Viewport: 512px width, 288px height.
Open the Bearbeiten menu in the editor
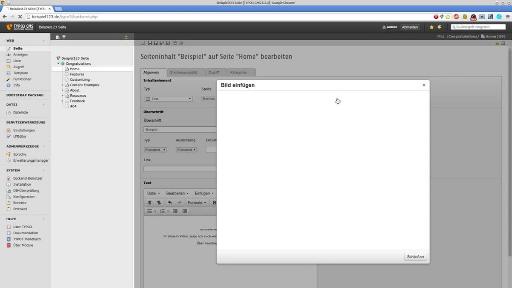pyautogui.click(x=175, y=193)
